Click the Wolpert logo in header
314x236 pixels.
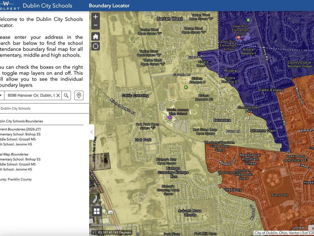9,6
